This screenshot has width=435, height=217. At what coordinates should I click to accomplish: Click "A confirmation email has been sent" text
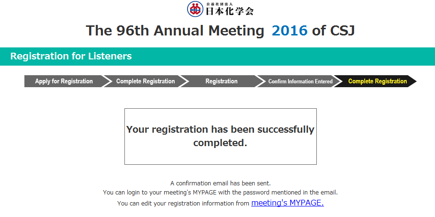pos(220,183)
